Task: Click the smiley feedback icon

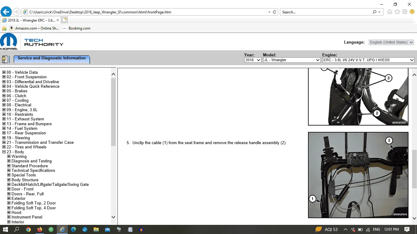Action: pyautogui.click(x=412, y=12)
